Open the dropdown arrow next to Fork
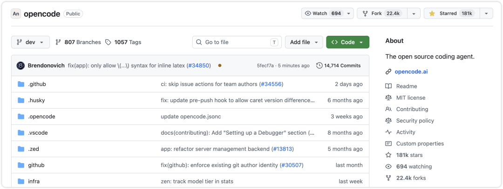 pyautogui.click(x=414, y=13)
